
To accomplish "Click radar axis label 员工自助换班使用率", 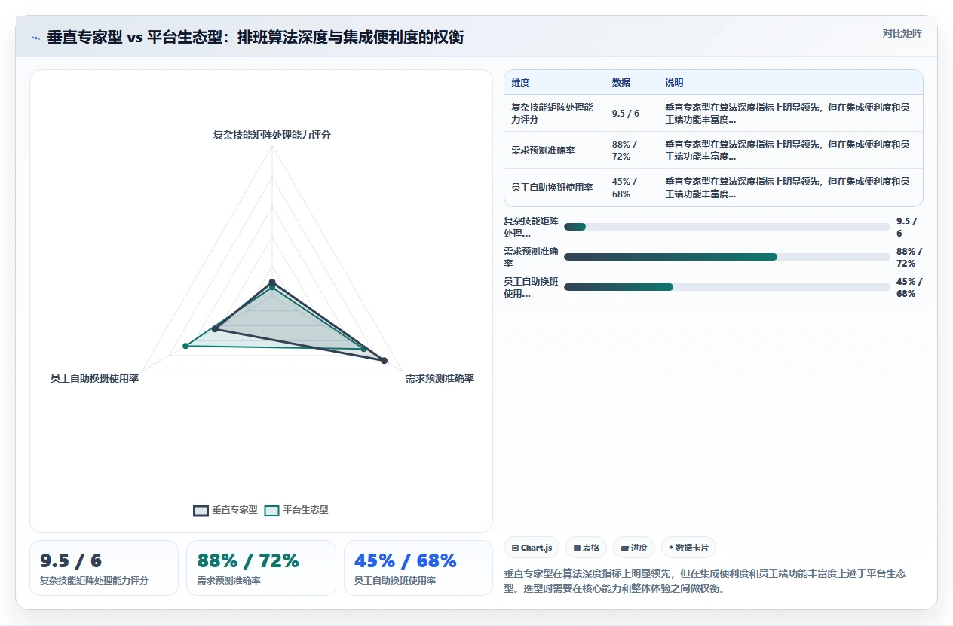I will pyautogui.click(x=94, y=378).
